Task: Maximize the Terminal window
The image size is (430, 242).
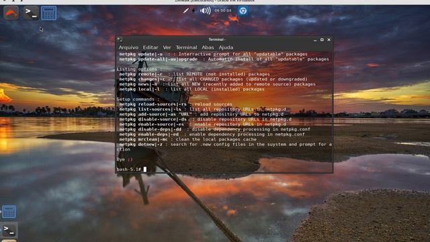Action: pyautogui.click(x=322, y=40)
